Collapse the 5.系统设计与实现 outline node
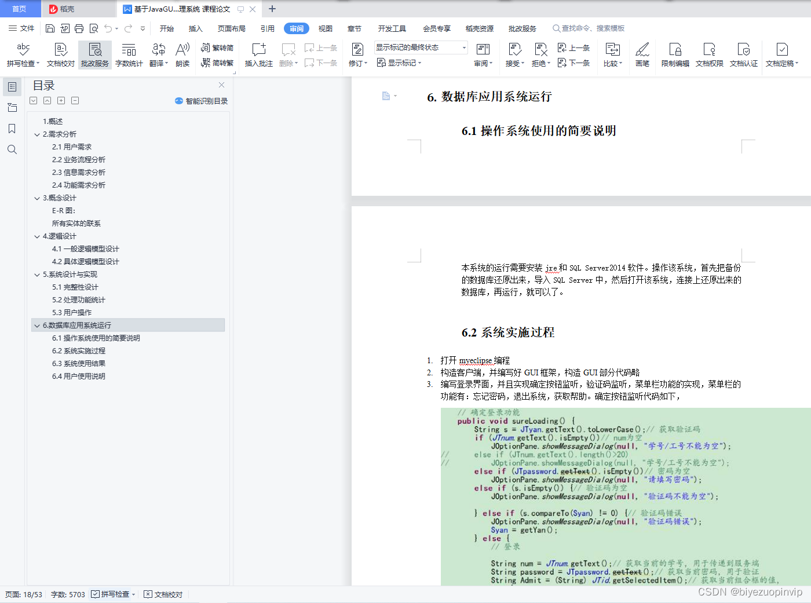The height and width of the screenshot is (603, 811). pos(37,275)
